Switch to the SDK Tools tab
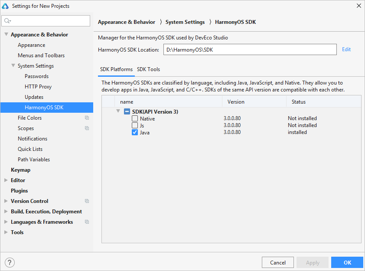This screenshot has width=365, height=271. [148, 69]
